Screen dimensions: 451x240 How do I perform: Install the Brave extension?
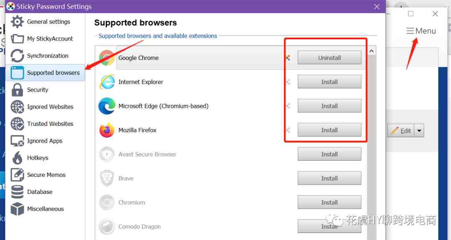329,179
